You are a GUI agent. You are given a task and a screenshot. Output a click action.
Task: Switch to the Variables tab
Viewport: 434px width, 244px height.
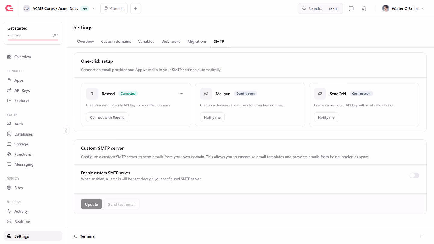coord(146,41)
